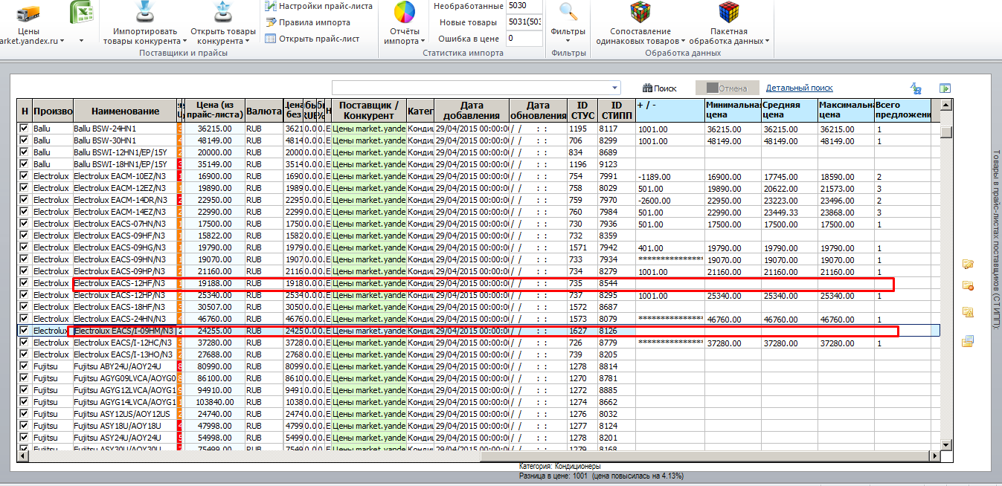Expand Открыть товары конкурента dropdown arrow

coord(247,41)
